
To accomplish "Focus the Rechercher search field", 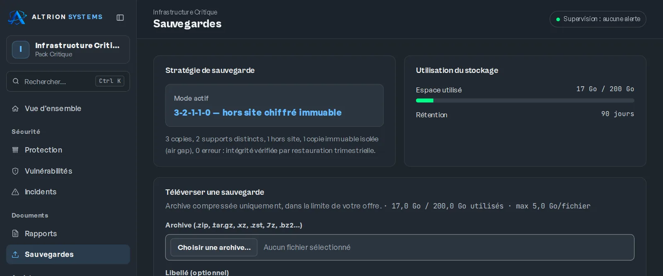I will (x=68, y=81).
